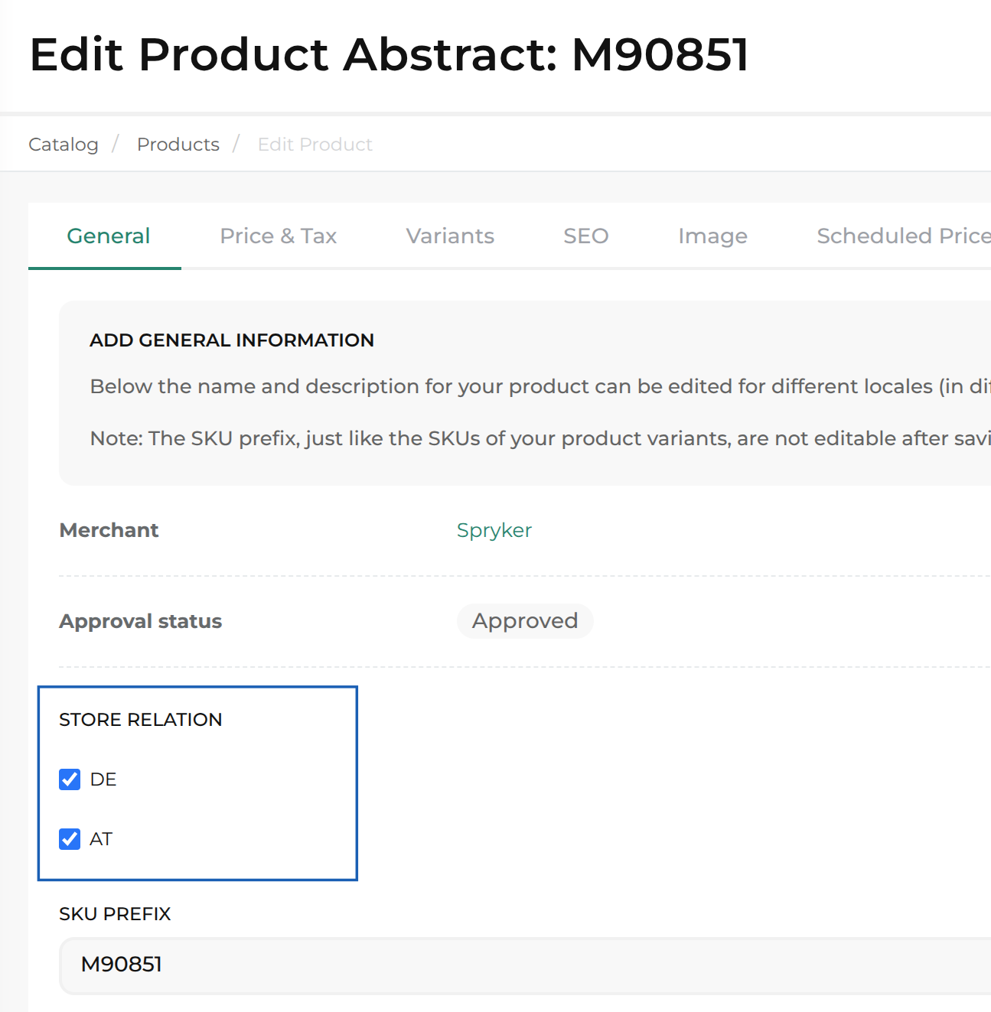Open the Image tab
The height and width of the screenshot is (1012, 991).
[712, 236]
